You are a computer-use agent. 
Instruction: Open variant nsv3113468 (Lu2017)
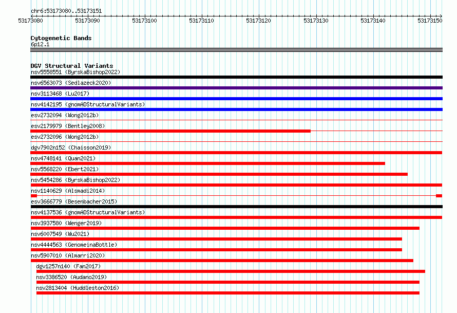pos(60,94)
